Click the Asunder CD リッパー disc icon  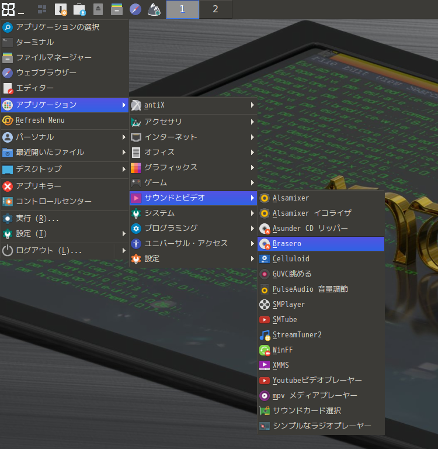coord(265,229)
